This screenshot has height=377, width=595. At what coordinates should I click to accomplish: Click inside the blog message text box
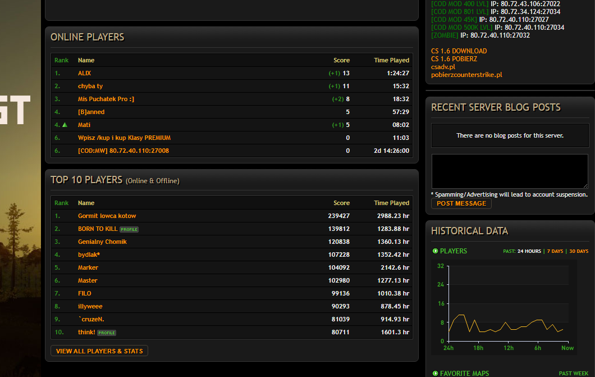[x=510, y=171]
